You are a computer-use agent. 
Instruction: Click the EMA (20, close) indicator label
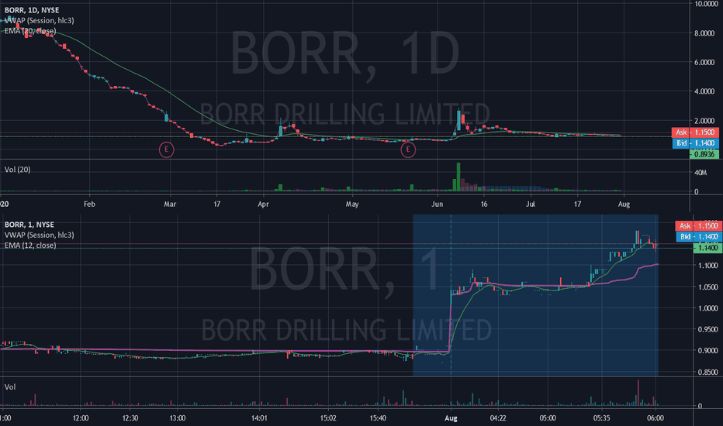[x=30, y=31]
